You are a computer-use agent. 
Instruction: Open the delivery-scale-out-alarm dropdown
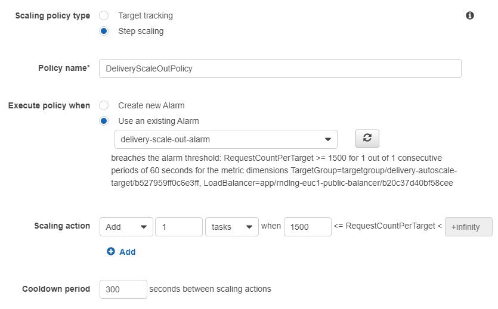click(225, 139)
